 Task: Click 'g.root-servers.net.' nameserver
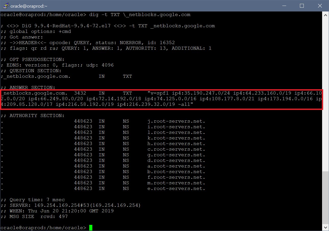pyautogui.click(x=176, y=155)
